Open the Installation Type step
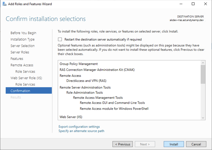This screenshot has height=150, width=212. click(22, 39)
